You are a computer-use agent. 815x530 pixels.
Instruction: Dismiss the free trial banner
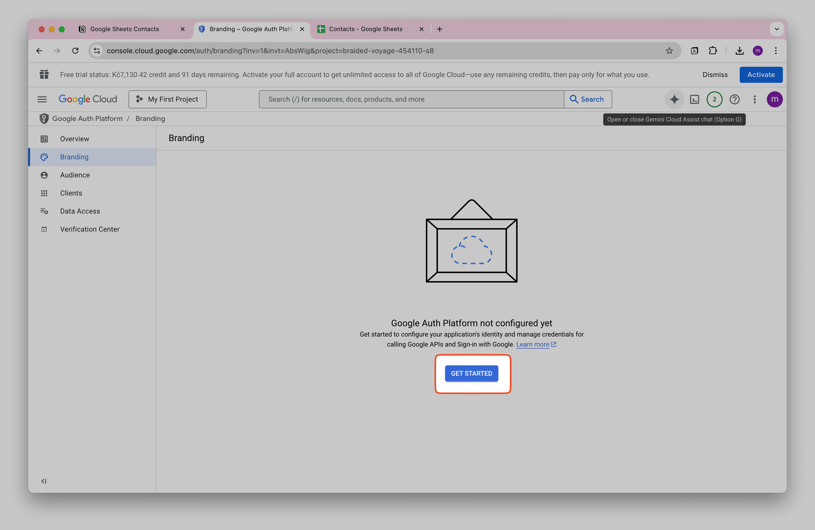coord(715,75)
